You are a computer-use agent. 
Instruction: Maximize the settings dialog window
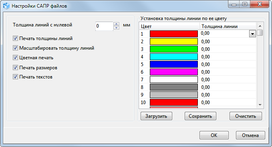pos(245,4)
